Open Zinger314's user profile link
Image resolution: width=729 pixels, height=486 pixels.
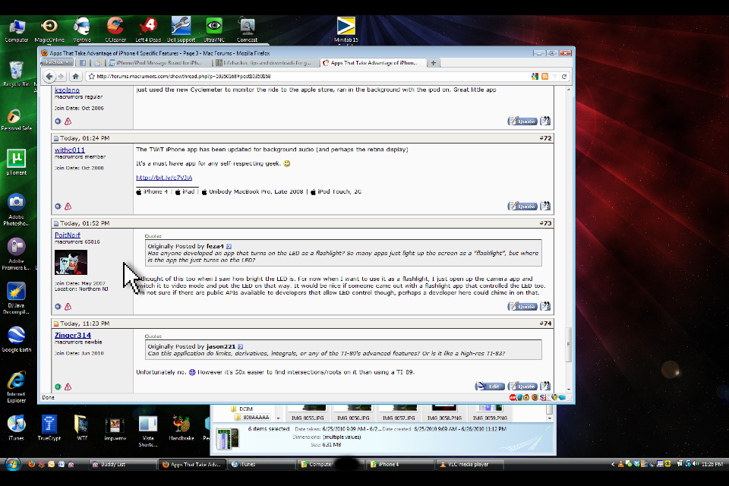(73, 335)
